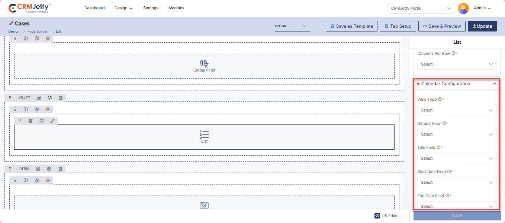Open the CRMJetty Portal selector

[x=421, y=8]
